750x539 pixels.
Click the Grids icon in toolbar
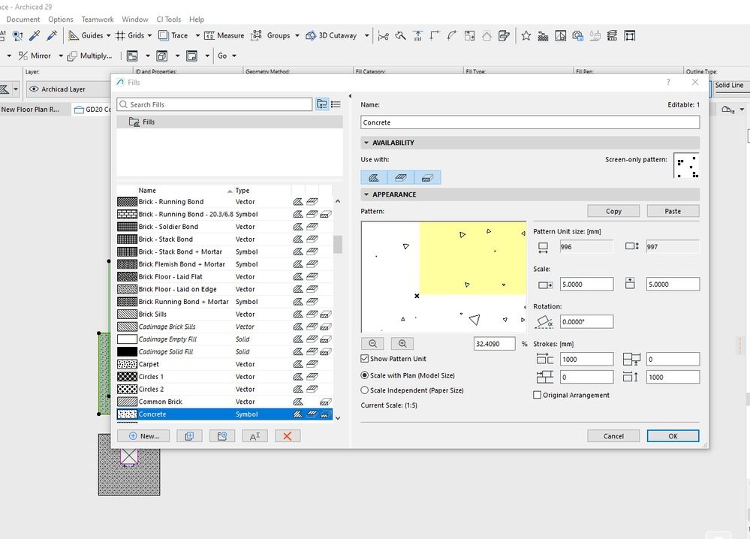[x=120, y=35]
